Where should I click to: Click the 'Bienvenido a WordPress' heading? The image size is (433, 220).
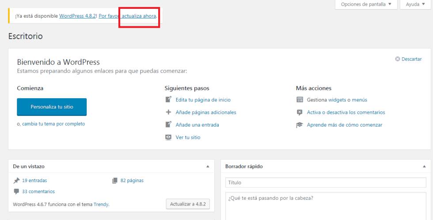[58, 62]
